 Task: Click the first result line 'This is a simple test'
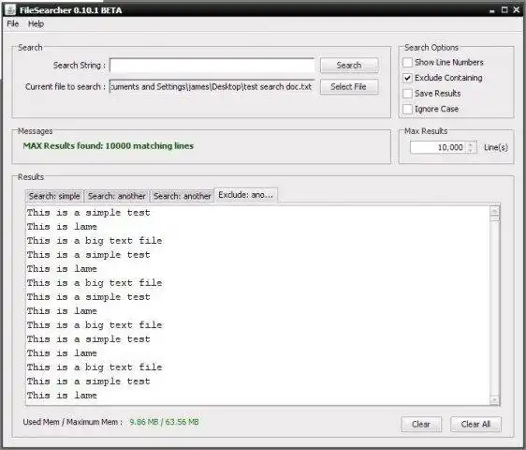(x=89, y=213)
